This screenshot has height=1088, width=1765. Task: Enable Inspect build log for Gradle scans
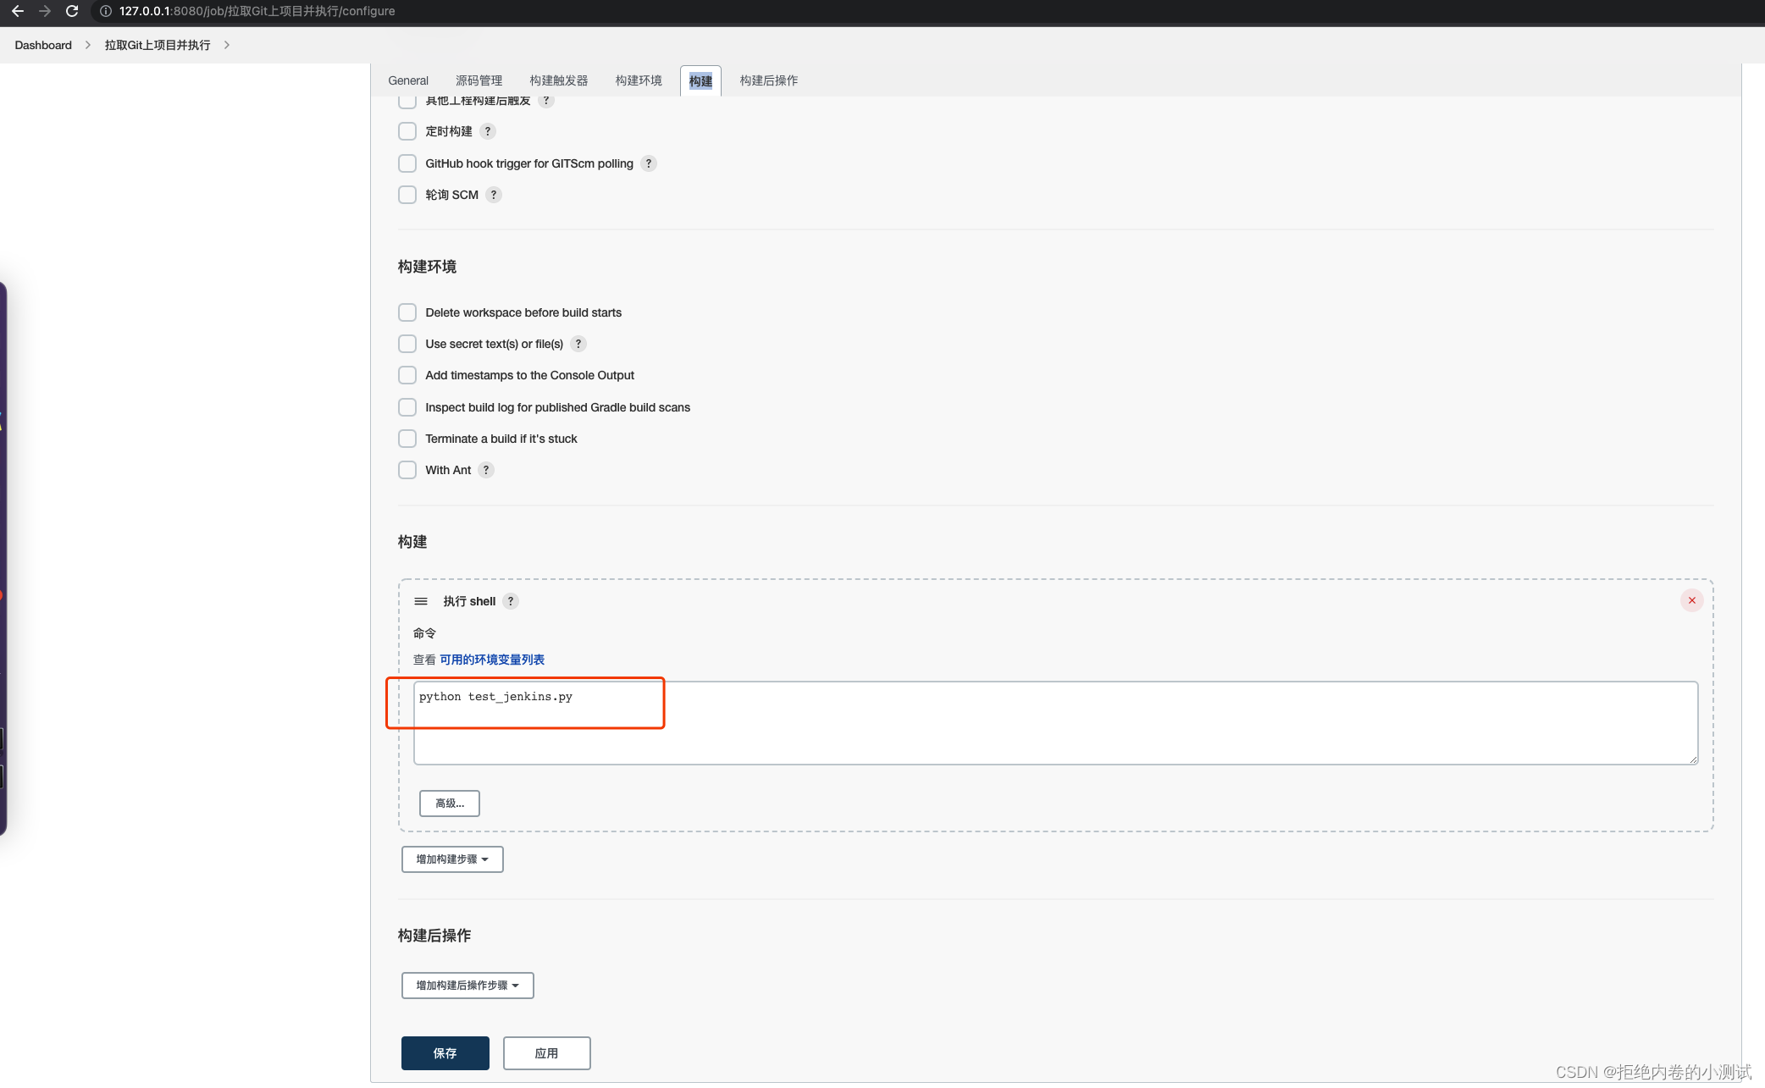pos(407,407)
